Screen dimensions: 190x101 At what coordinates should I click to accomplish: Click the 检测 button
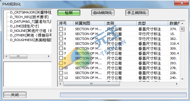click(69, 13)
